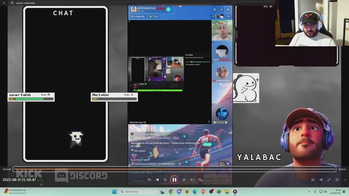Open Brave browser from the taskbar

(x=203, y=192)
